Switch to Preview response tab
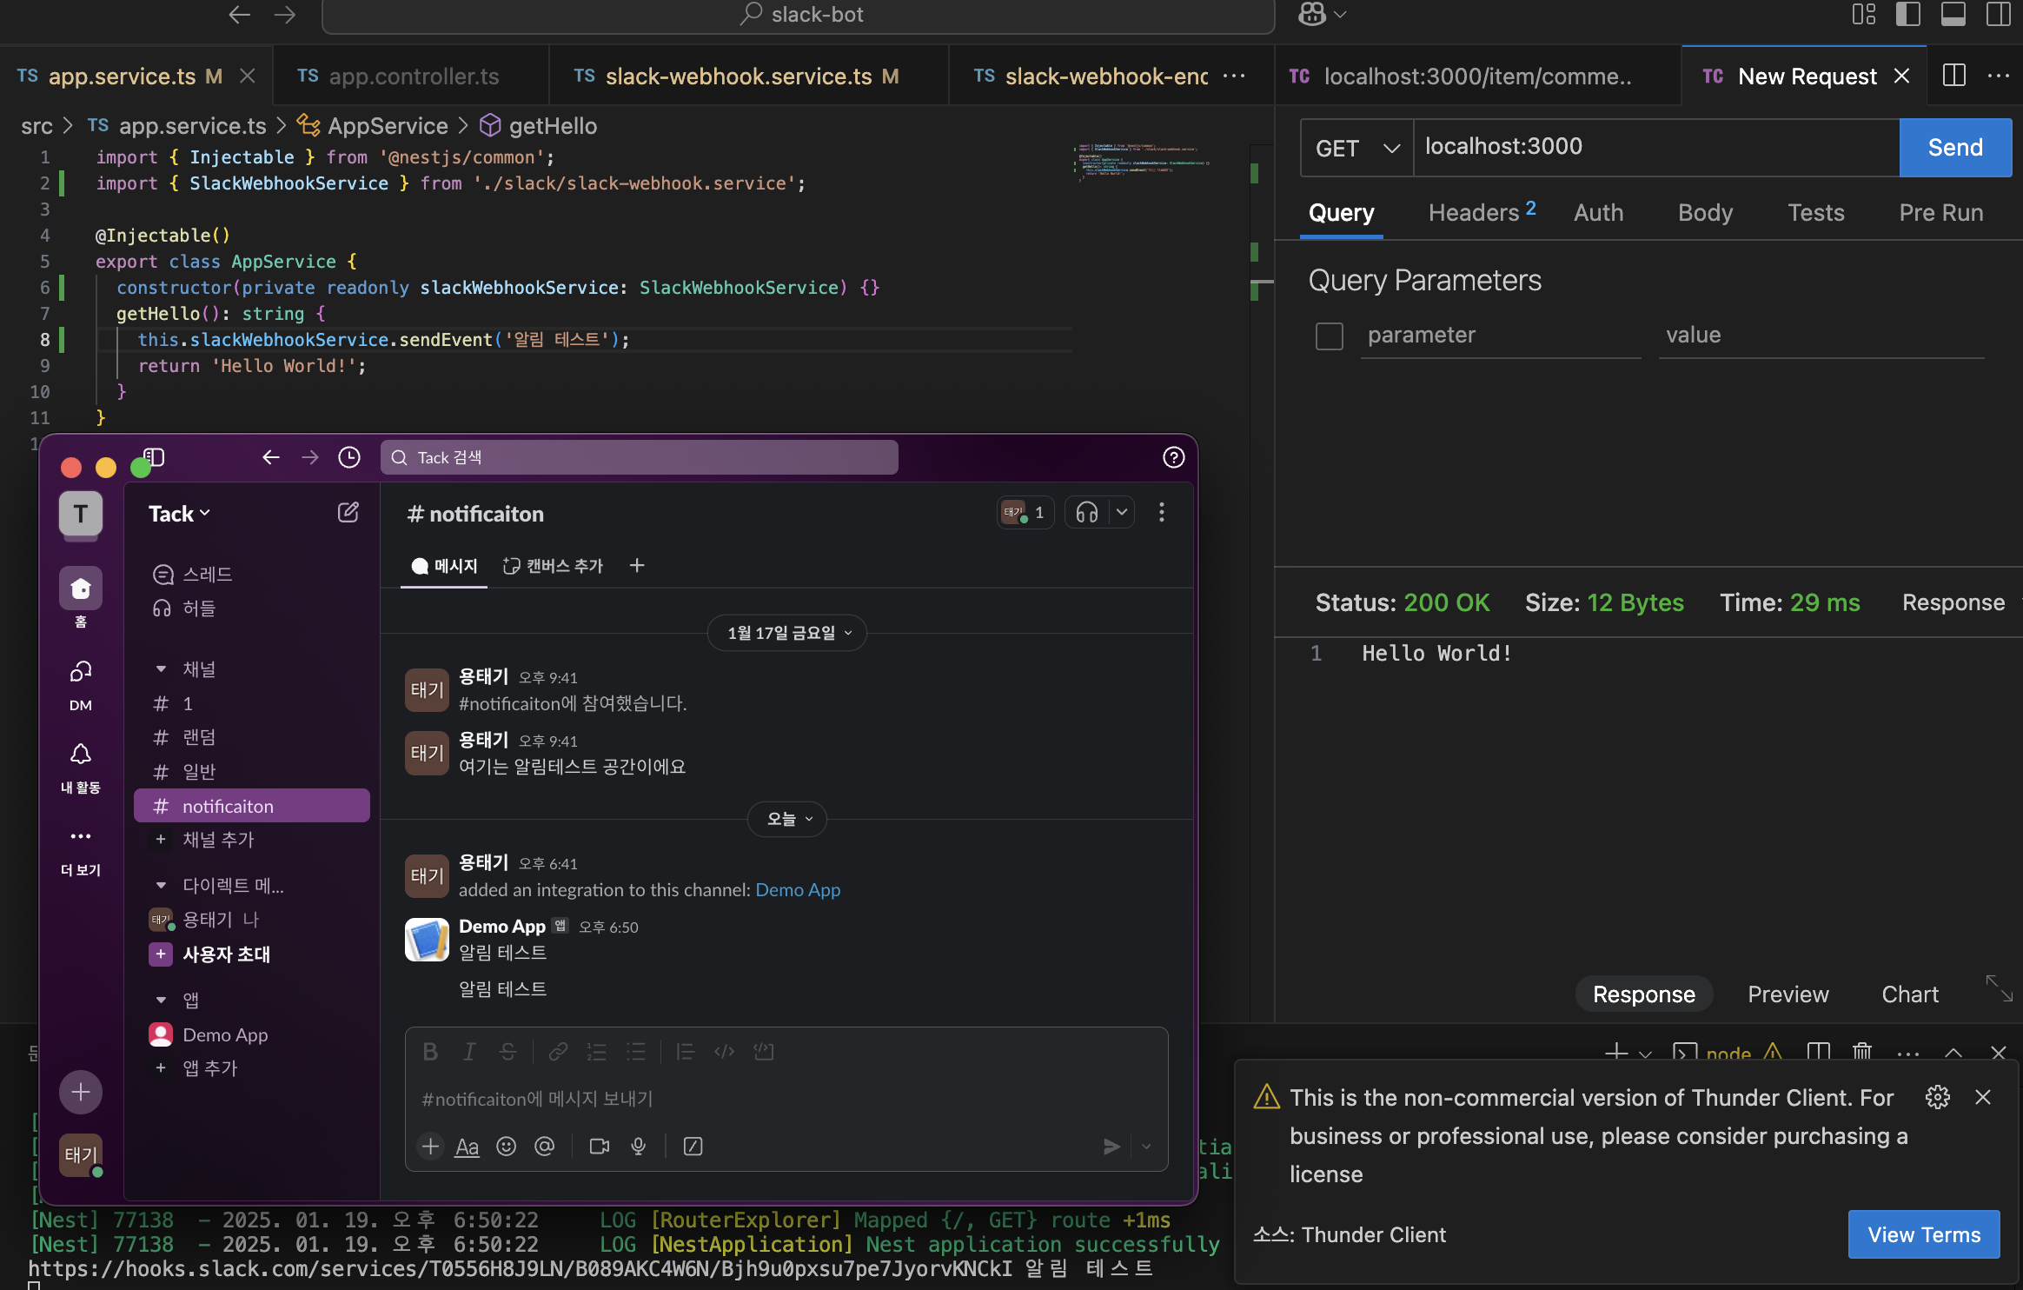The image size is (2023, 1290). 1788,994
